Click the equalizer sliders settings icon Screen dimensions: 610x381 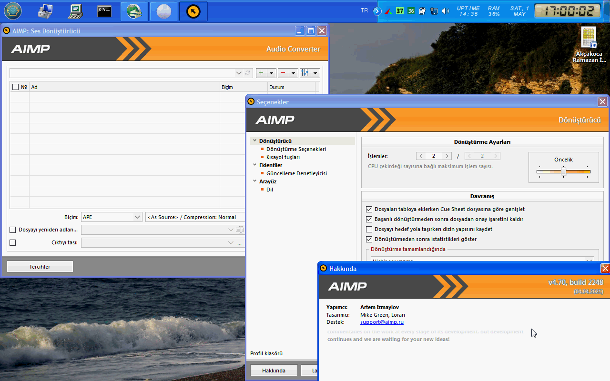pyautogui.click(x=305, y=73)
